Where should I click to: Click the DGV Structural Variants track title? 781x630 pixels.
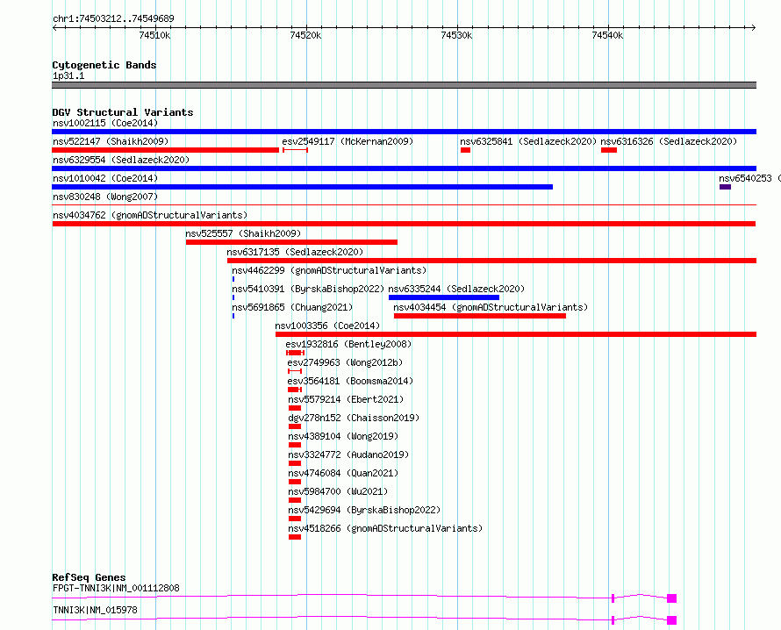pos(123,112)
